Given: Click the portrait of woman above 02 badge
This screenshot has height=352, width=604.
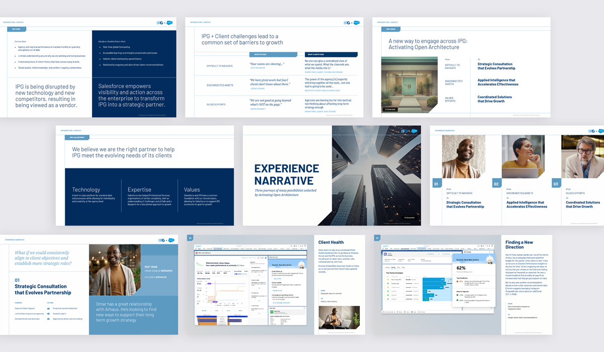Looking at the screenshot, I should pos(523,156).
